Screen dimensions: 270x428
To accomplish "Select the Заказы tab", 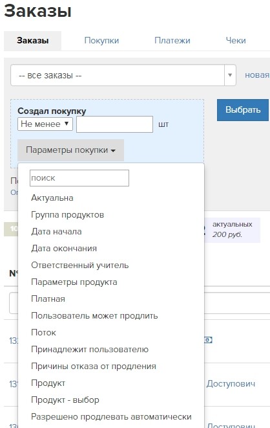I will click(33, 40).
